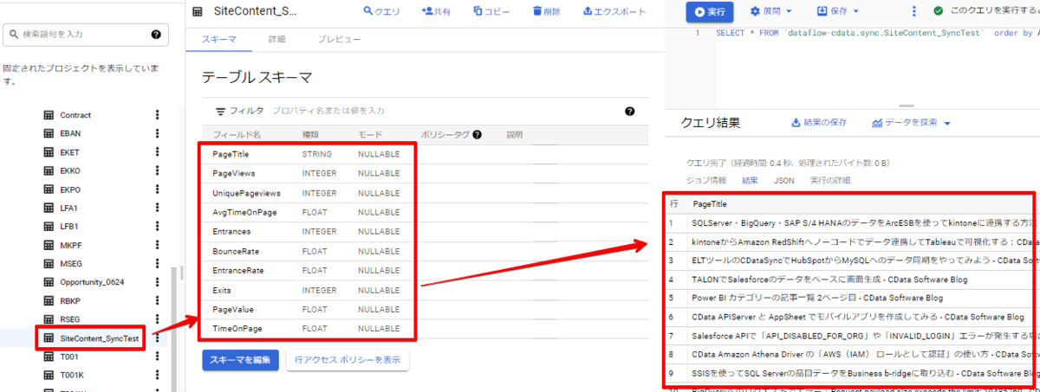Screen dimensions: 1040x392
Task: Open the ジョブ情報 results tab
Action: click(706, 181)
